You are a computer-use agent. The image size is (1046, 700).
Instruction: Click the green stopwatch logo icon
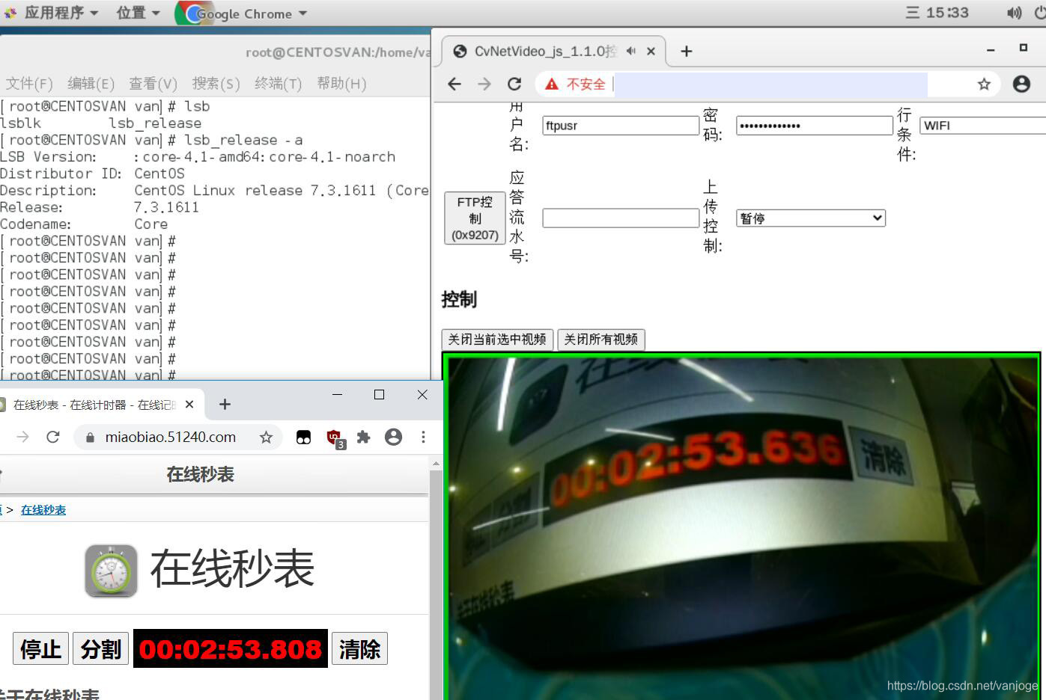[x=111, y=571]
